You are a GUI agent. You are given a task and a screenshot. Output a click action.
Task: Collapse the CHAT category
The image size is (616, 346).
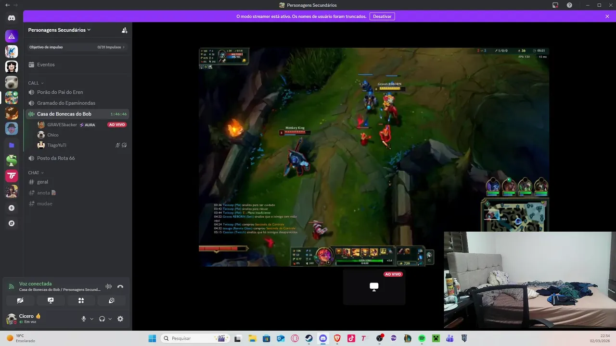tap(36, 173)
